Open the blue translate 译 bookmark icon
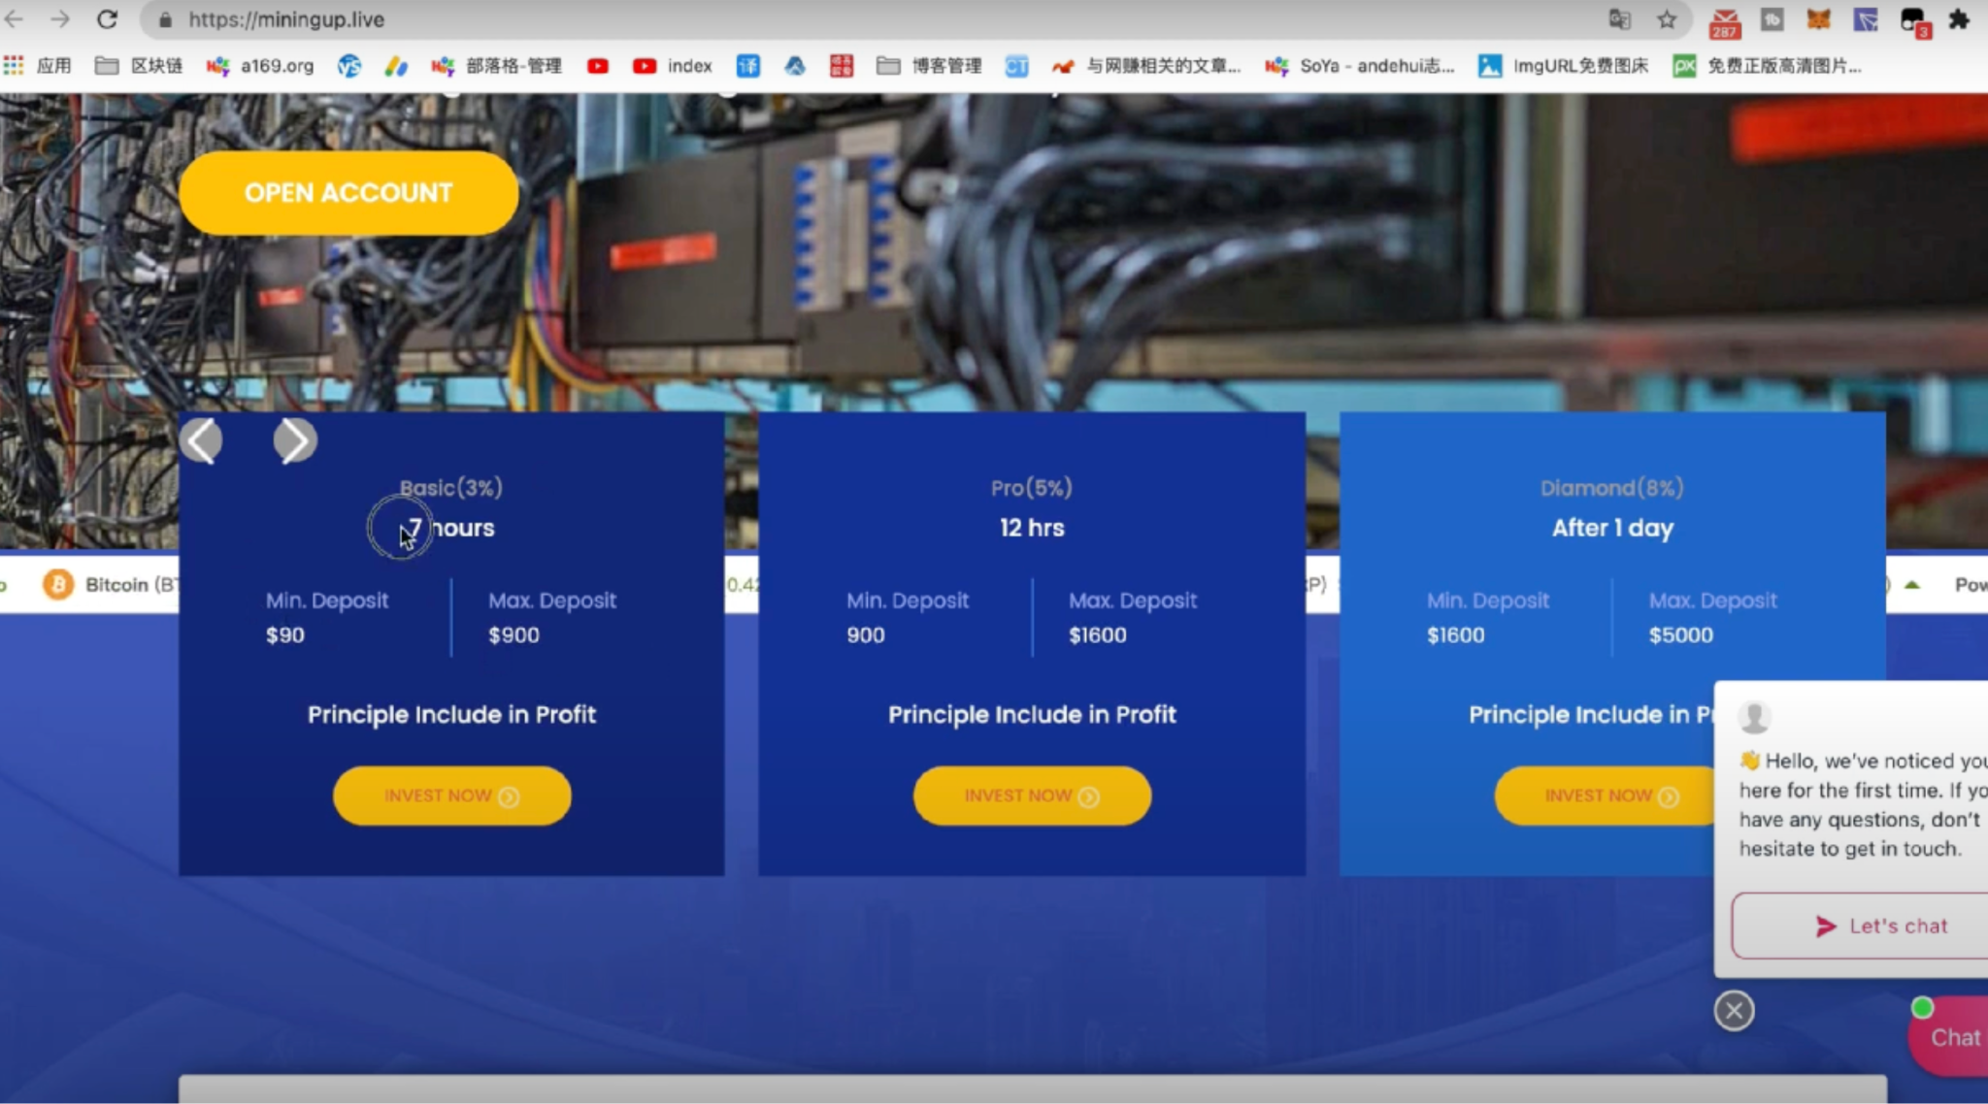 747,66
